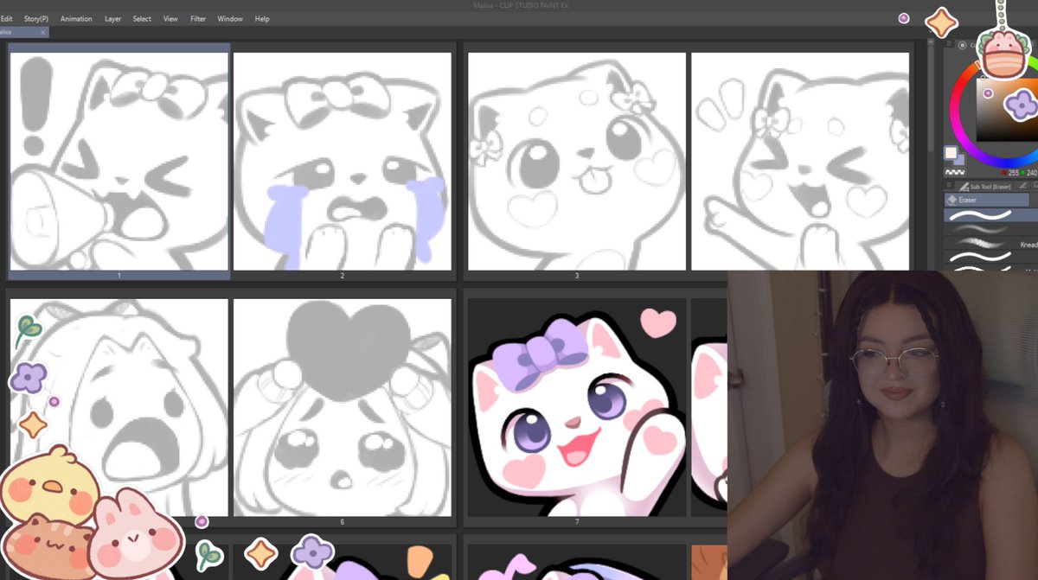Select the waving laughing cat page thumbnail
Viewport: 1038px width, 580px height.
[800, 161]
